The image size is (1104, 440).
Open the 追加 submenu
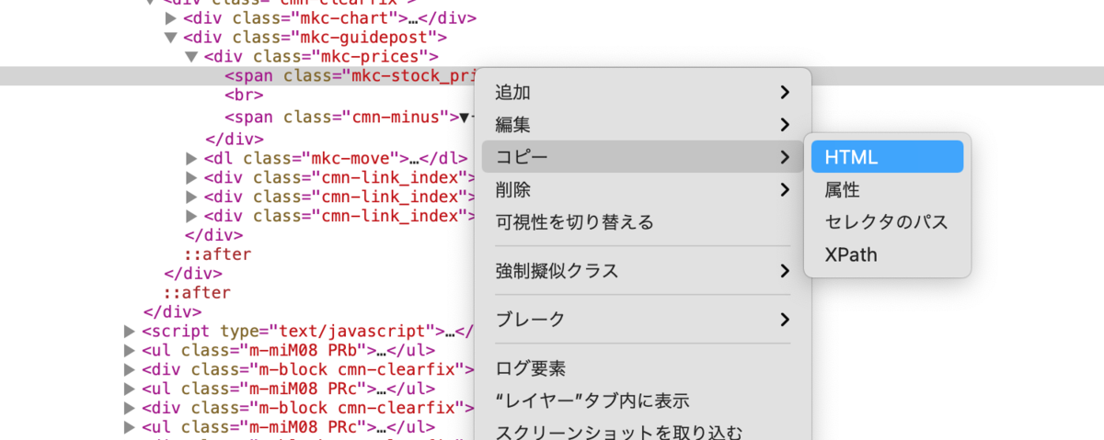coord(642,92)
